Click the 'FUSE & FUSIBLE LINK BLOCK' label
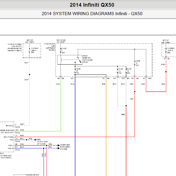 pyautogui.click(x=15, y=47)
